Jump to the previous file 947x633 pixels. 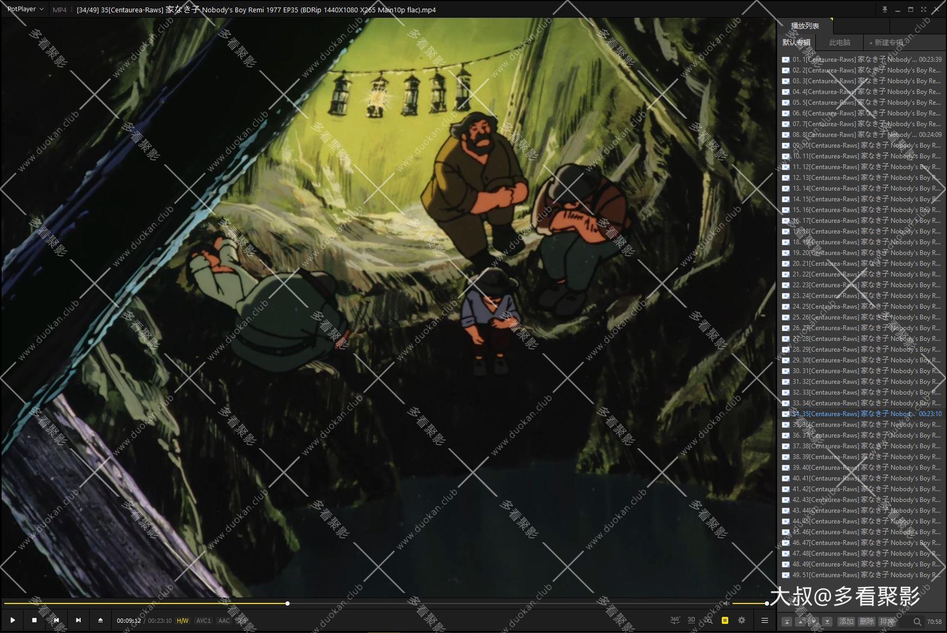[x=56, y=620]
